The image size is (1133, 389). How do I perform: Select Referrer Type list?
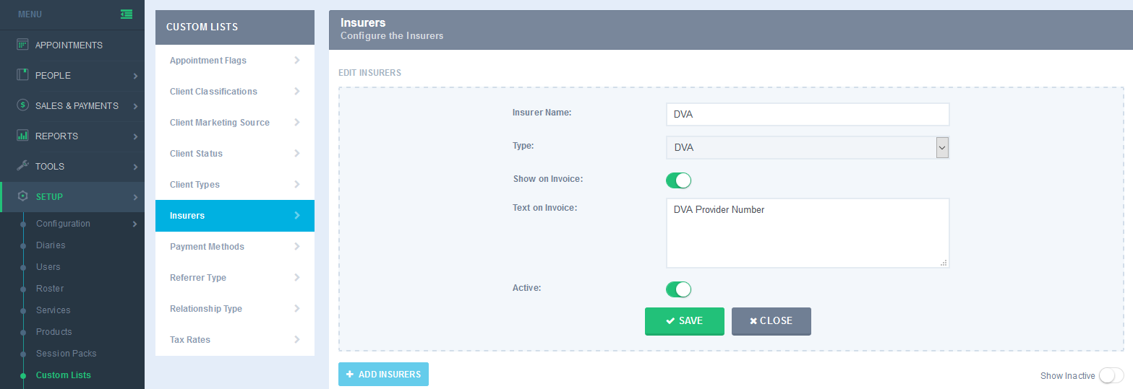coord(235,278)
